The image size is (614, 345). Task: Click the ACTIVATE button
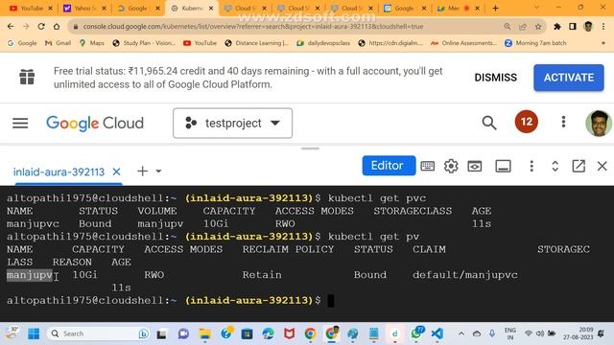(x=569, y=78)
